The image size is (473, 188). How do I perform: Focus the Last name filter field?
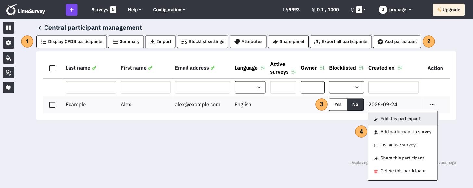91,88
